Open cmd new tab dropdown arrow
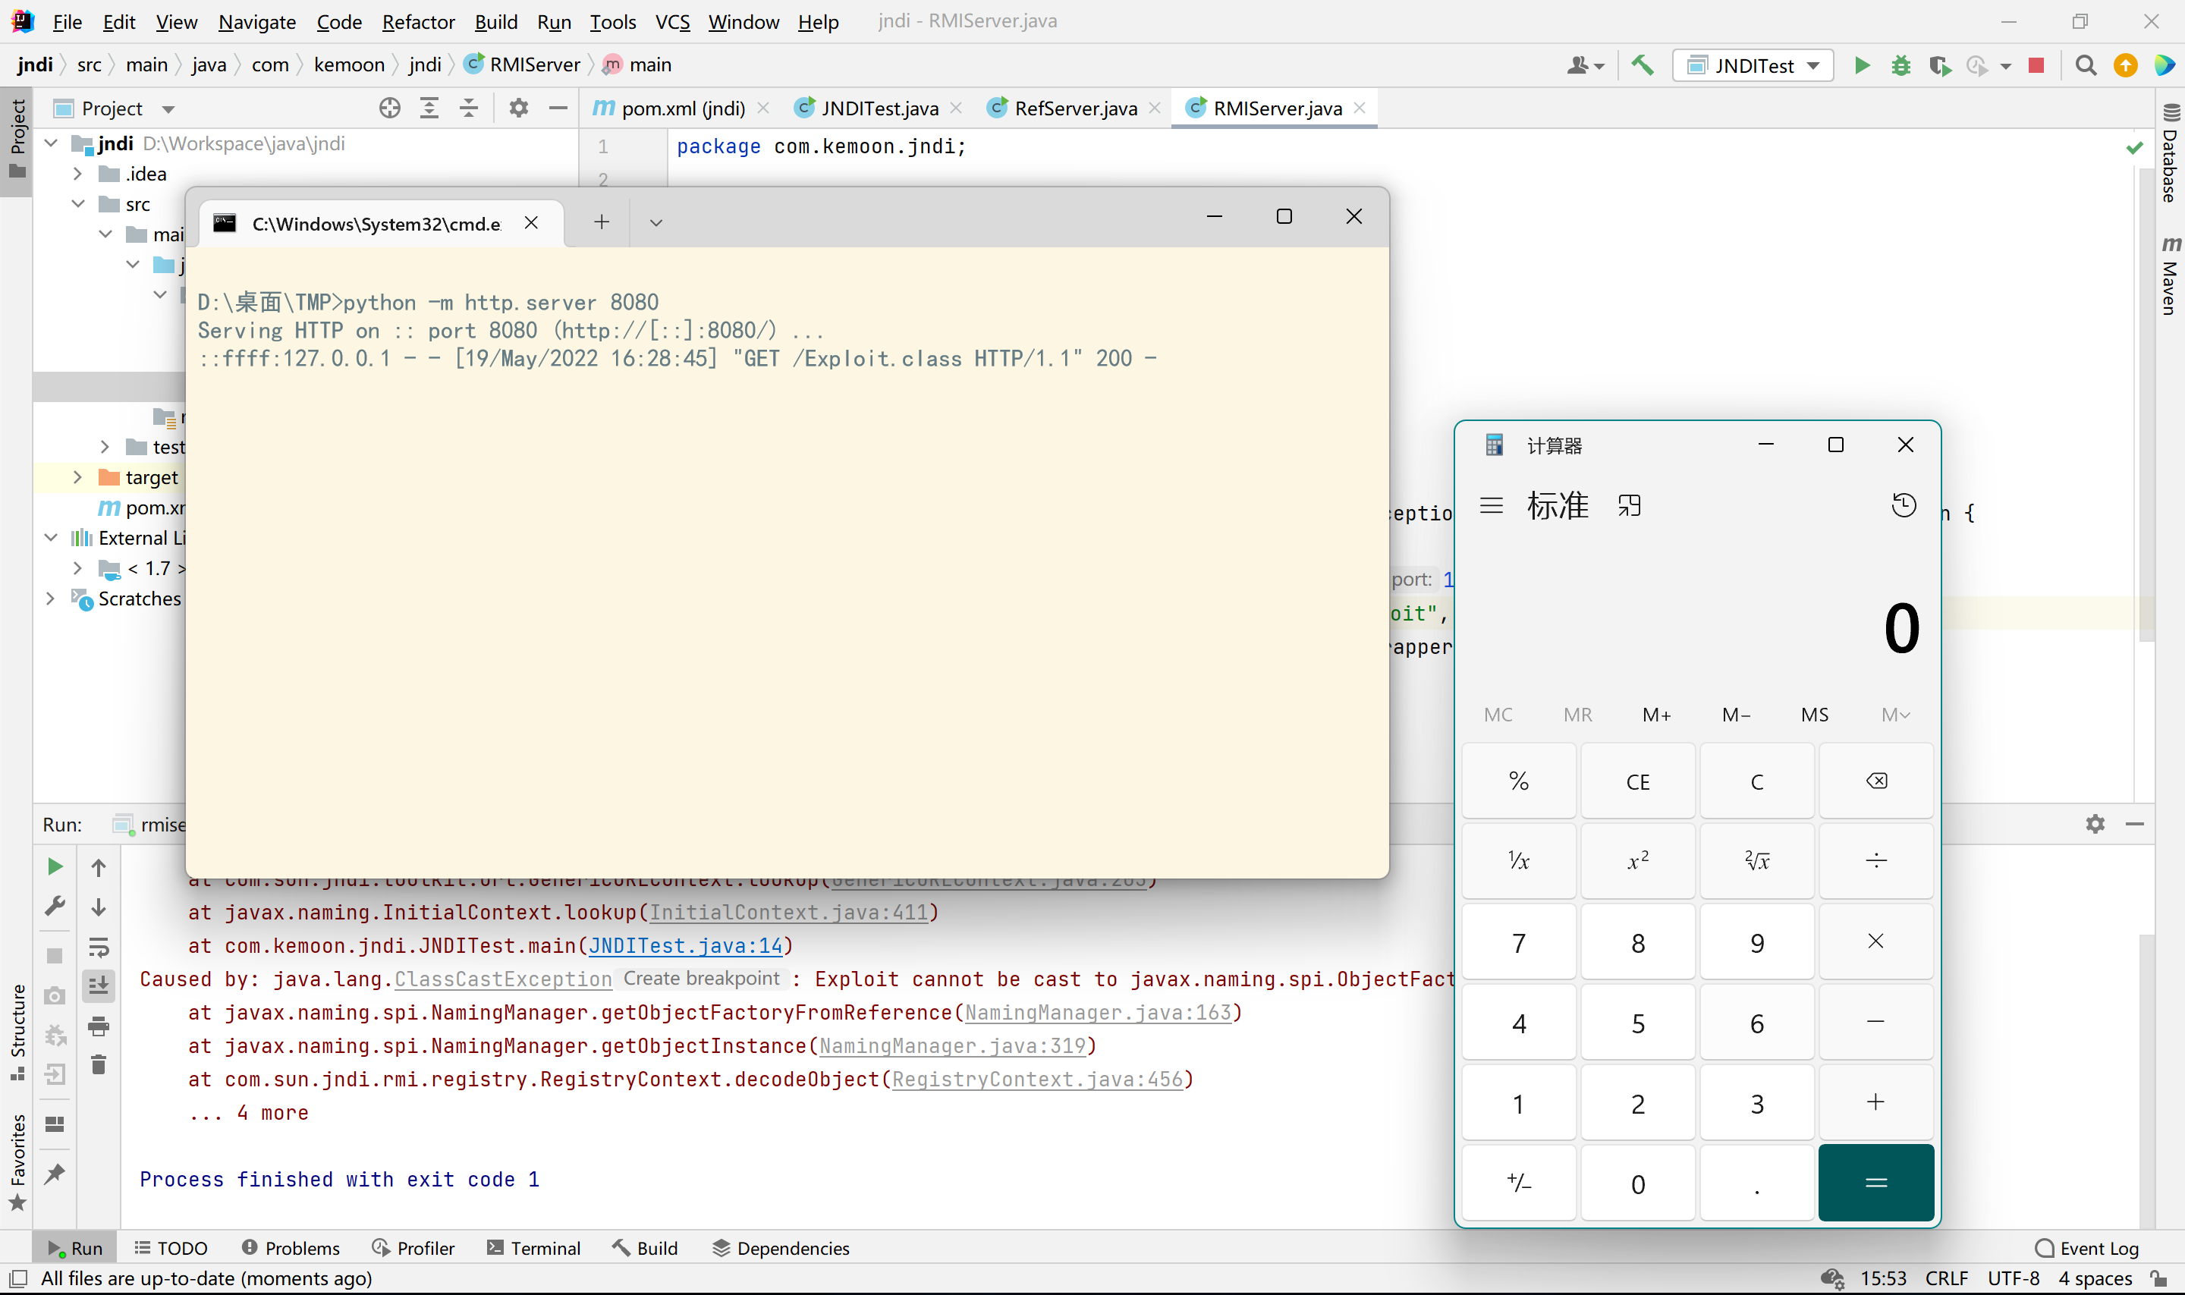This screenshot has height=1295, width=2185. click(656, 222)
